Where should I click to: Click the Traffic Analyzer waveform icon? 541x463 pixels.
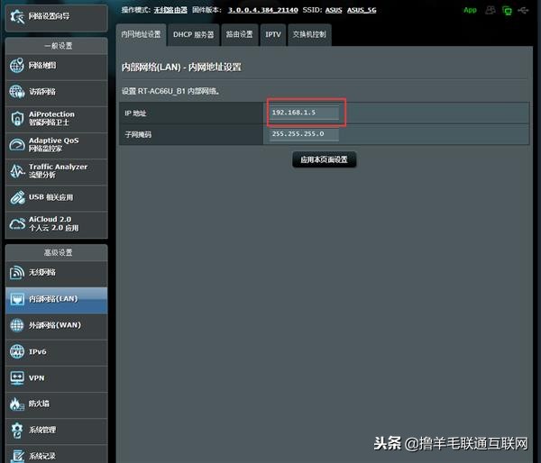tap(17, 171)
